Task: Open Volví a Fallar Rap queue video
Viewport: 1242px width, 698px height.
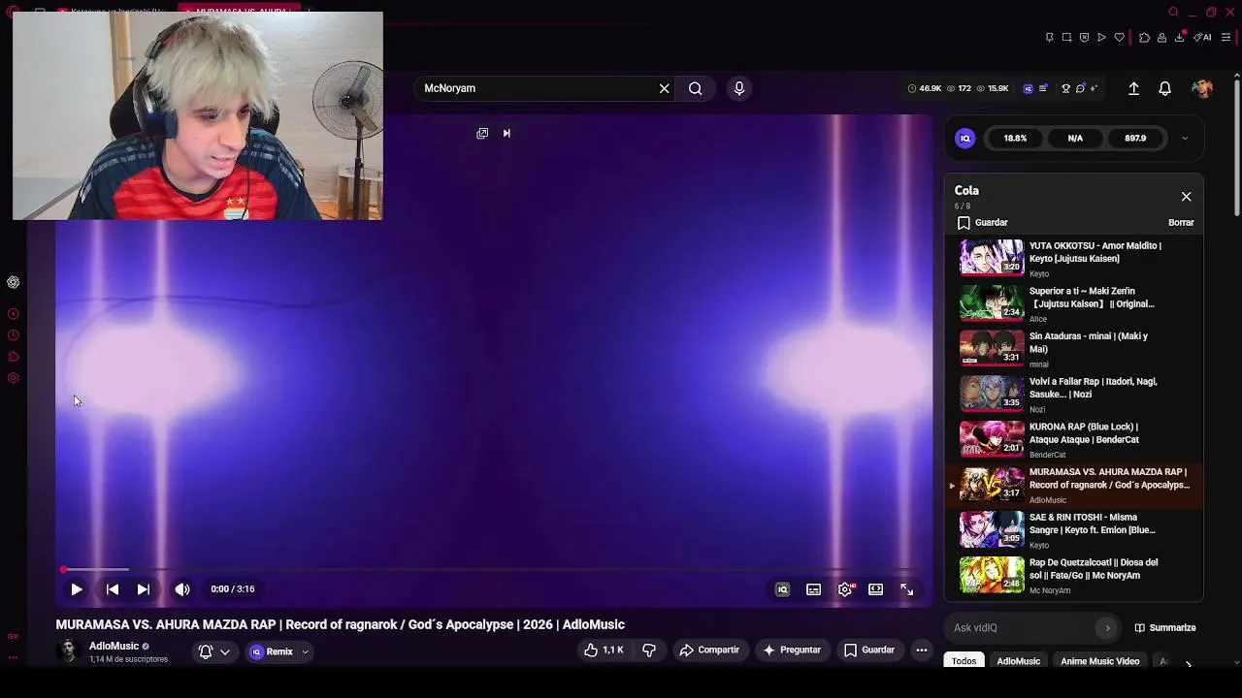Action: [1075, 395]
